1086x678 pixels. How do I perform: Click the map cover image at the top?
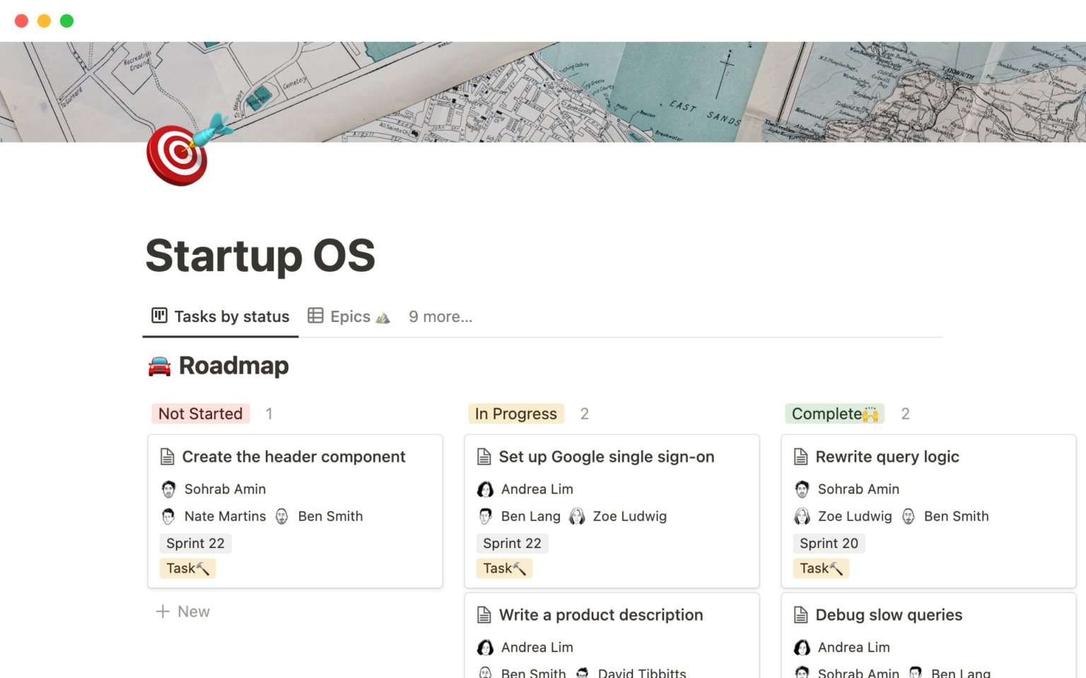pos(543,92)
